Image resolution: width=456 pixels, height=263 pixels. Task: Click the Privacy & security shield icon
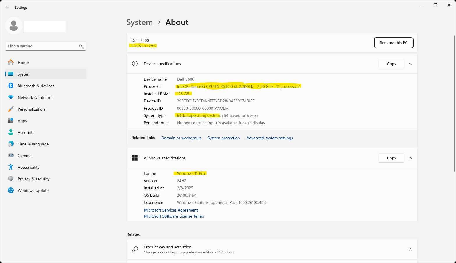pyautogui.click(x=11, y=179)
